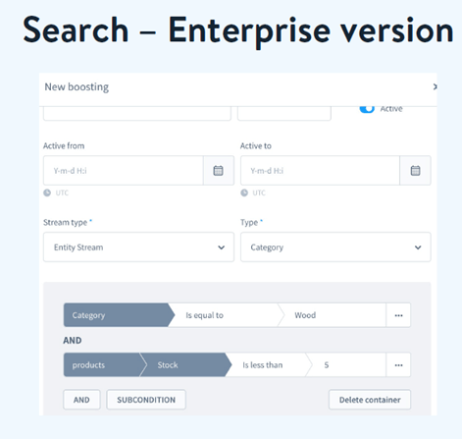Image resolution: width=462 pixels, height=439 pixels.
Task: Add an AND condition
Action: tap(81, 400)
